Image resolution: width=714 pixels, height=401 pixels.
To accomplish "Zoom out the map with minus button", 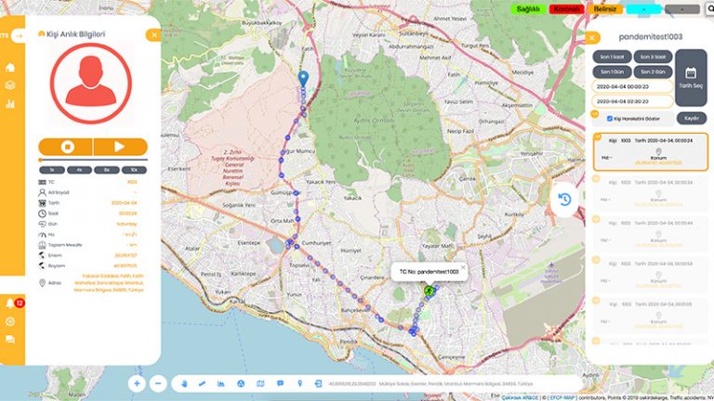I will pos(158,383).
